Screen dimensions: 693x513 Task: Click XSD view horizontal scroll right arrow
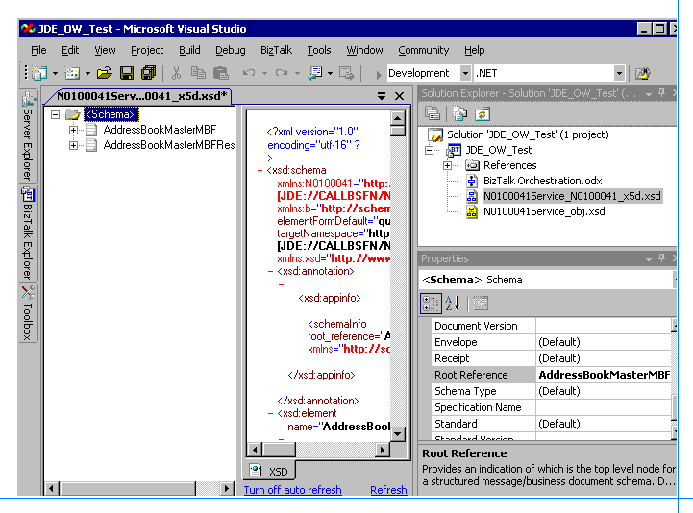(382, 451)
